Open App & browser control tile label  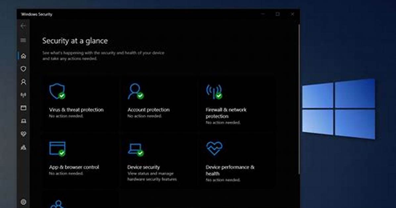pos(74,167)
